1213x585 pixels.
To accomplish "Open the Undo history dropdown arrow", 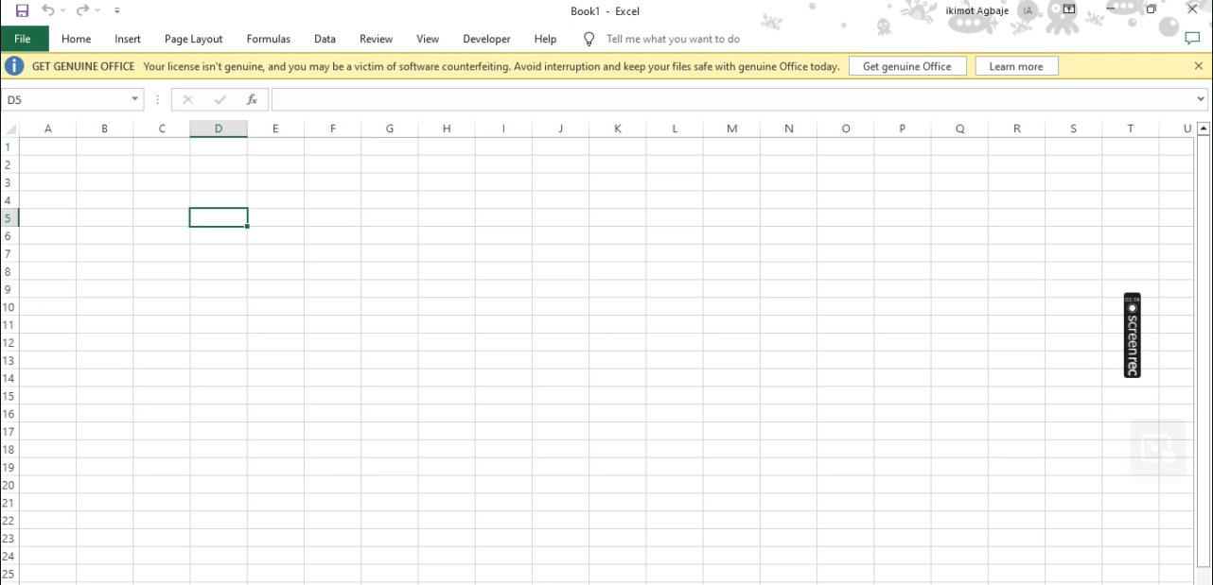I will tap(63, 10).
